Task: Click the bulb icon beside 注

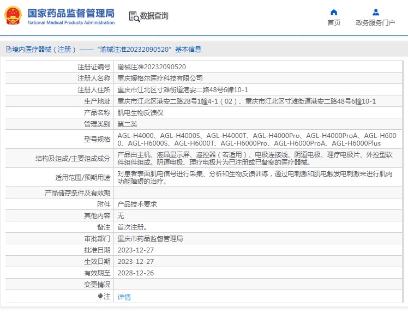Action: 100,296
